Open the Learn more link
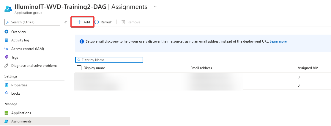331x126 pixels. pyautogui.click(x=278, y=42)
